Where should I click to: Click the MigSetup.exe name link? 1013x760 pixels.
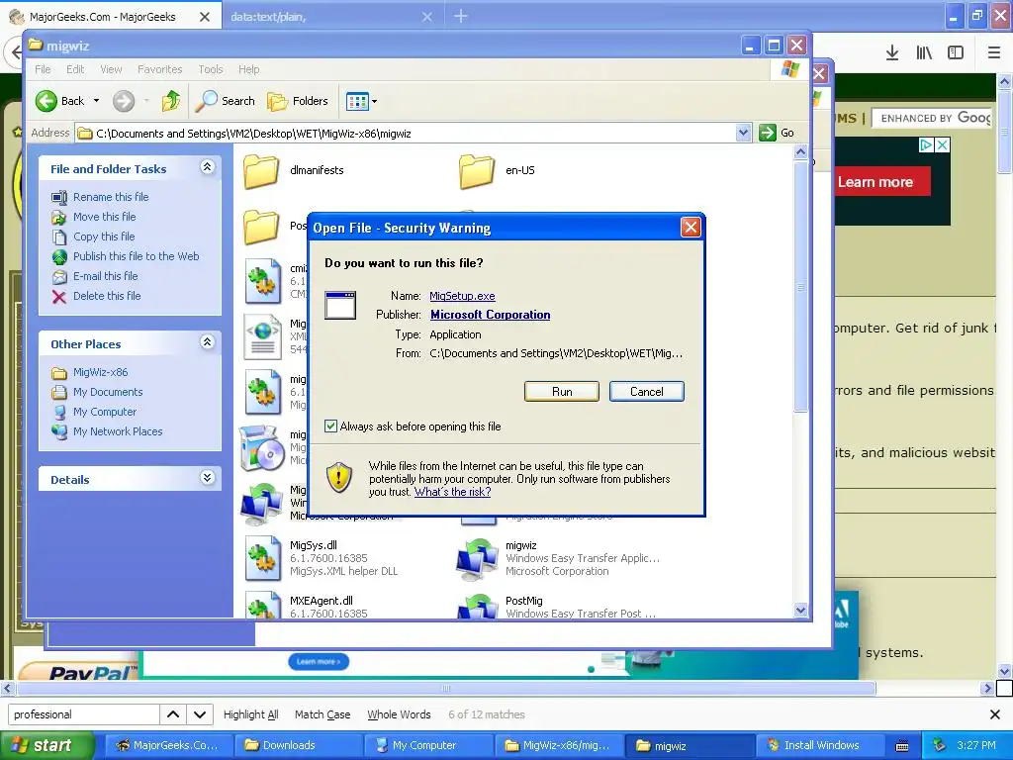[463, 296]
